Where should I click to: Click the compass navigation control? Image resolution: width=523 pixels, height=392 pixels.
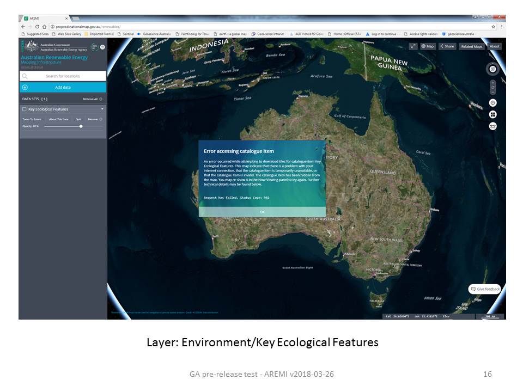tap(492, 69)
